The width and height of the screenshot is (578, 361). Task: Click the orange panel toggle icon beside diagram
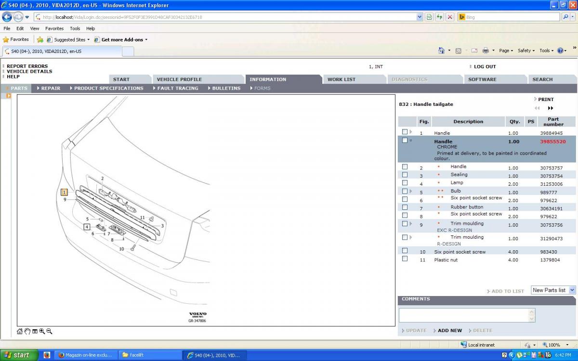[8, 96]
